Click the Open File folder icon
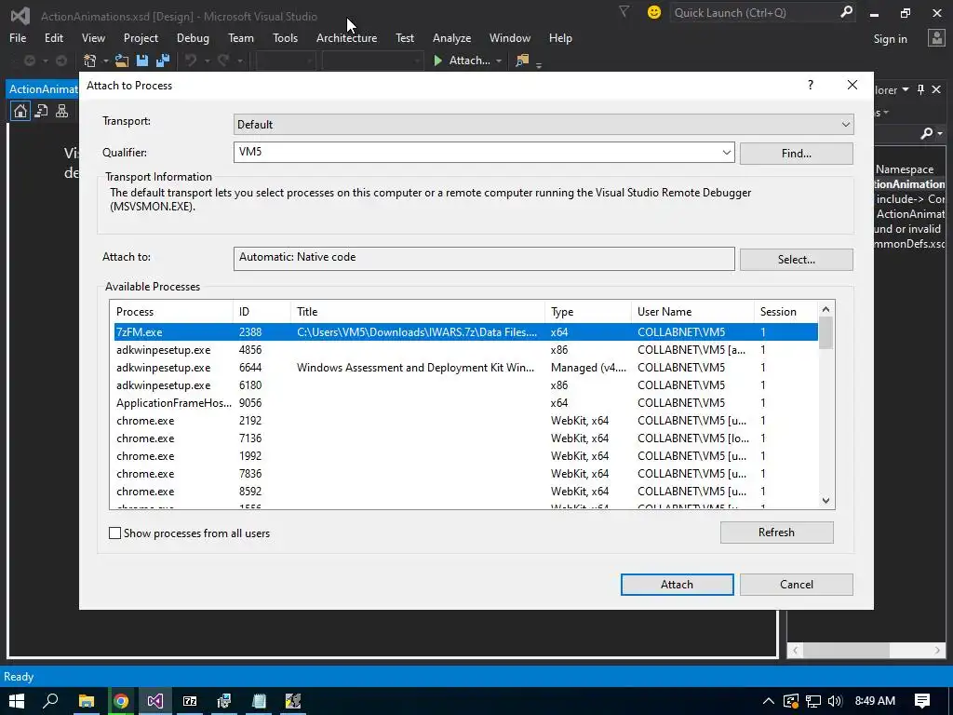The image size is (953, 715). pyautogui.click(x=122, y=61)
